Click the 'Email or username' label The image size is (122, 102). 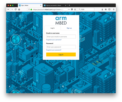[53, 33]
